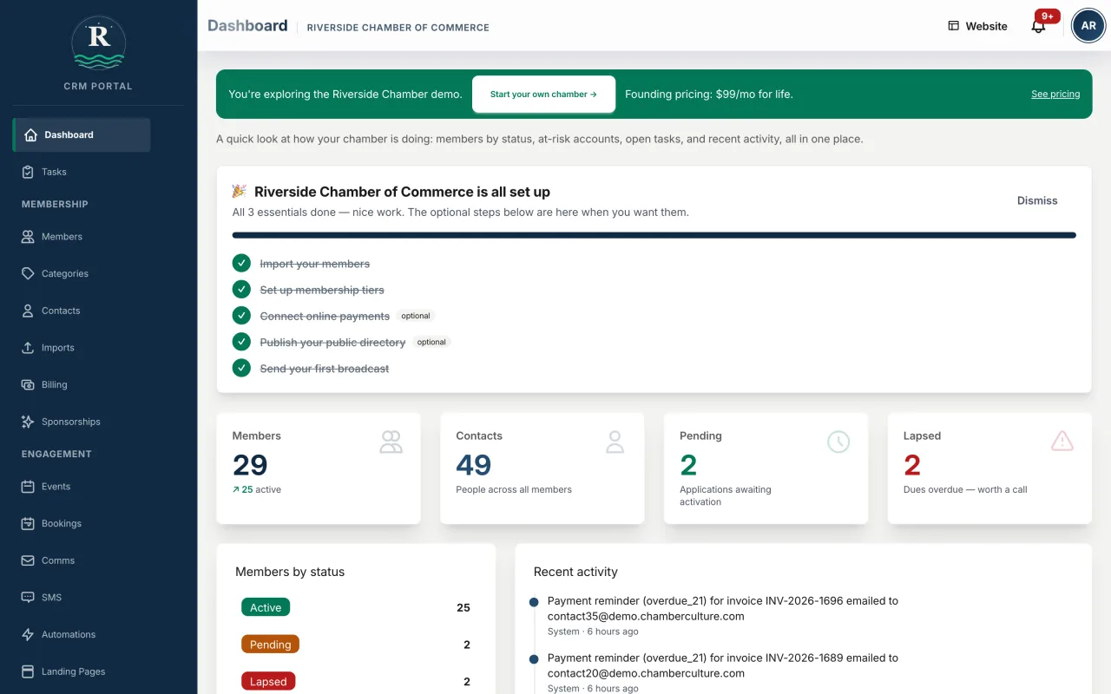Click Connect online payments link
This screenshot has width=1111, height=694.
[325, 316]
